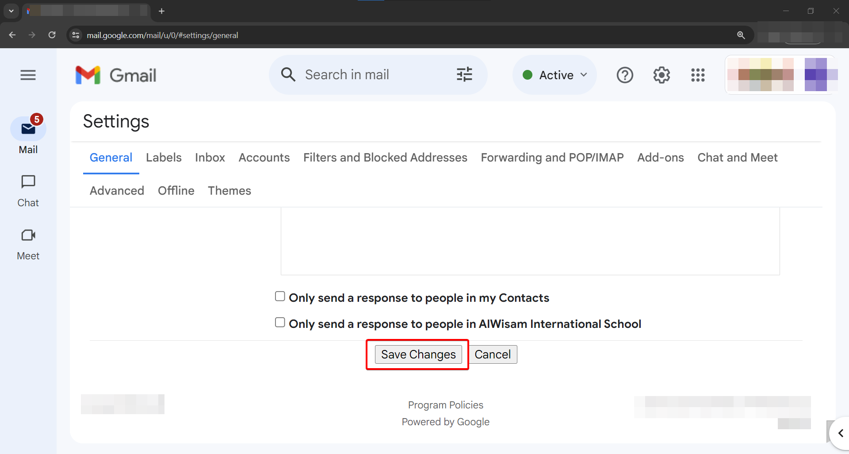Switch to the Labels settings tab

pyautogui.click(x=164, y=158)
